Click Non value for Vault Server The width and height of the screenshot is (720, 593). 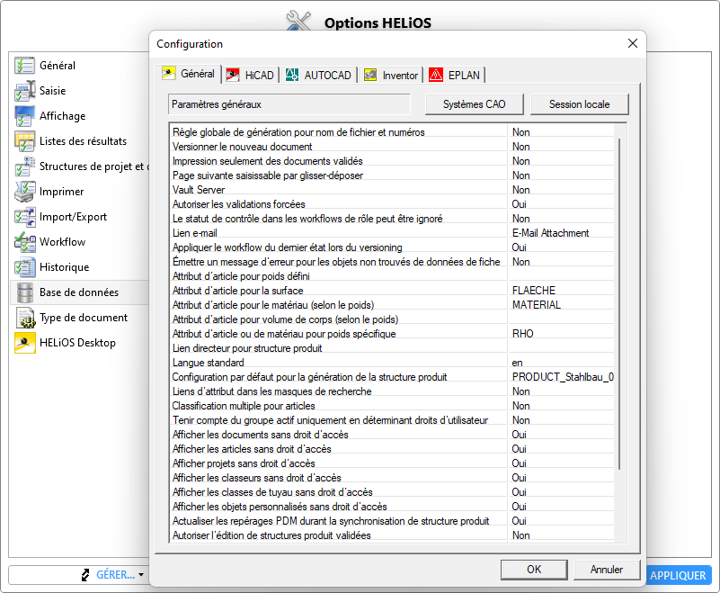521,190
